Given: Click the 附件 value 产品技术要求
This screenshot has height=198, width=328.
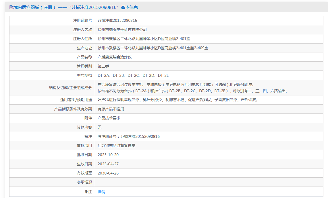Looking at the screenshot, I should pos(109,118).
